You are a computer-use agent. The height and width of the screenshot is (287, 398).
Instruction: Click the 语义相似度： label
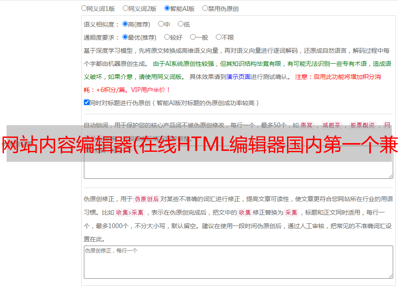click(101, 24)
